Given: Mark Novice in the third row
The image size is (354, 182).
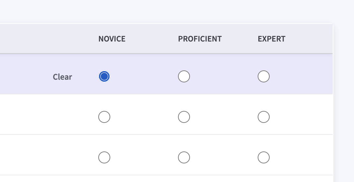Looking at the screenshot, I should click(x=104, y=157).
